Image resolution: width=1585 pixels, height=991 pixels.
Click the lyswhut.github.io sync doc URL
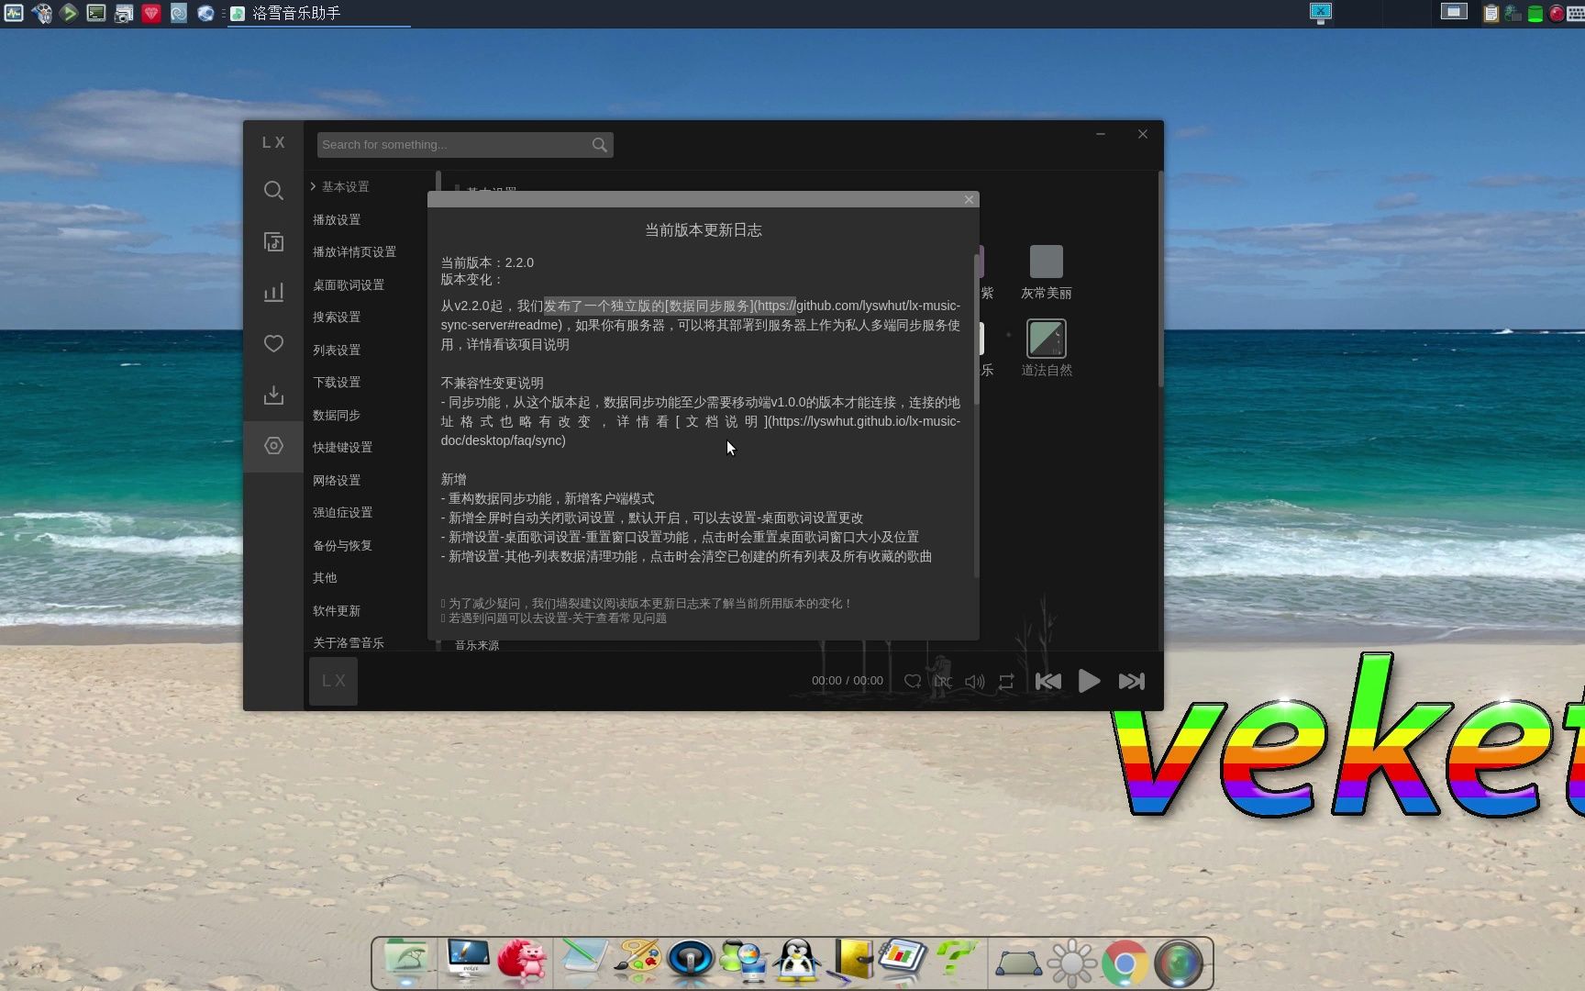click(701, 431)
